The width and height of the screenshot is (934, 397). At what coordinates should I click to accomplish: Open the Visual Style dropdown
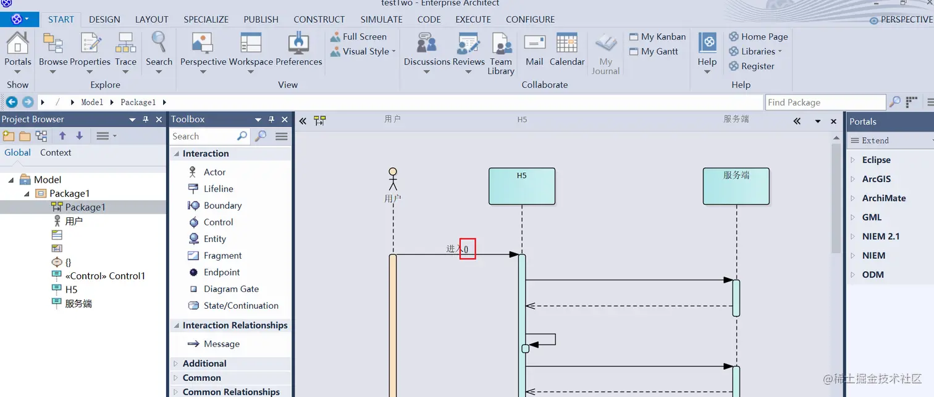point(363,52)
